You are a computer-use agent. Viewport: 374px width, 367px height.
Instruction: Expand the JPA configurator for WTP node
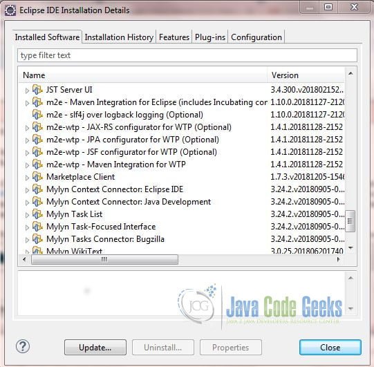tap(27, 140)
